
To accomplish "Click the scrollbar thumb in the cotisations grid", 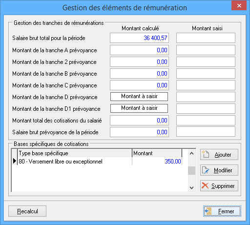I will coord(191,171).
